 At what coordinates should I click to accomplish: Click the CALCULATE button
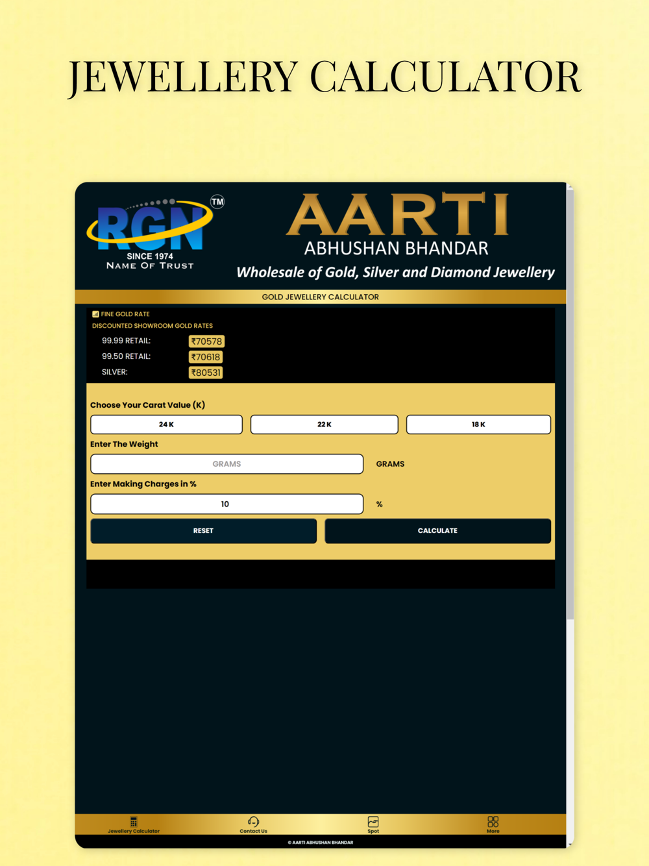pos(437,531)
